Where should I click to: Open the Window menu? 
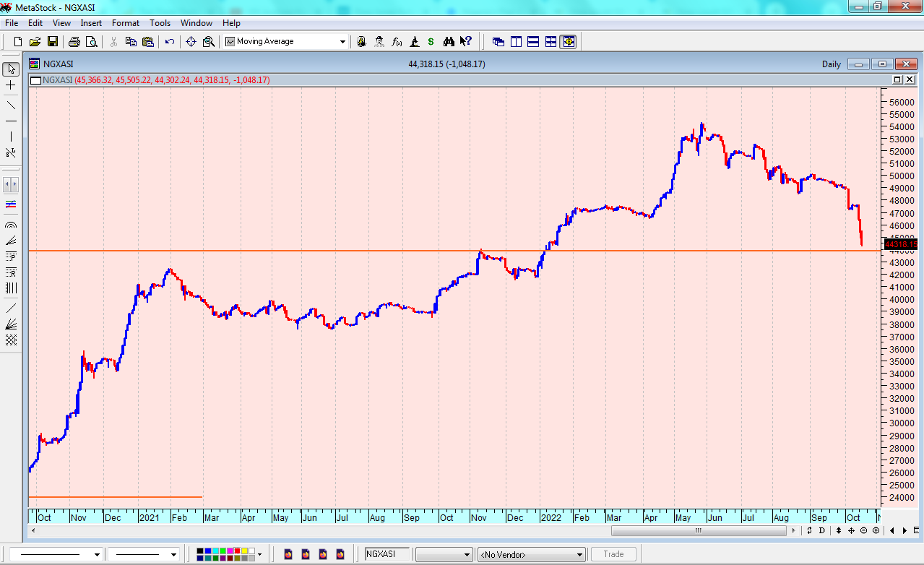coord(197,23)
